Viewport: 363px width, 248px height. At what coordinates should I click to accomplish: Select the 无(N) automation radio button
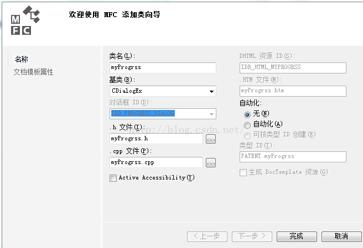(x=247, y=114)
